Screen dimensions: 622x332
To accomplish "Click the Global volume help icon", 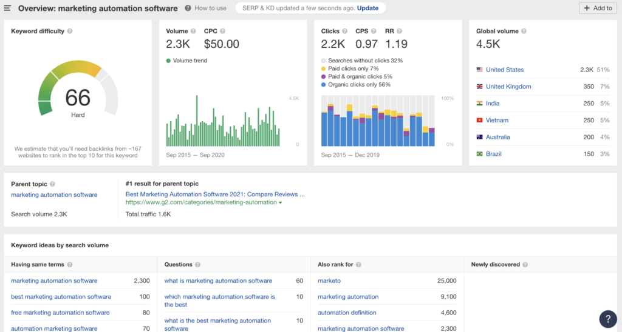I will [524, 32].
